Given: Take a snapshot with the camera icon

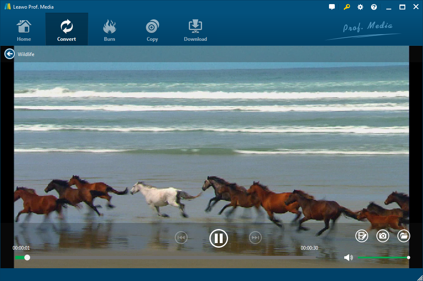Looking at the screenshot, I should pos(383,236).
